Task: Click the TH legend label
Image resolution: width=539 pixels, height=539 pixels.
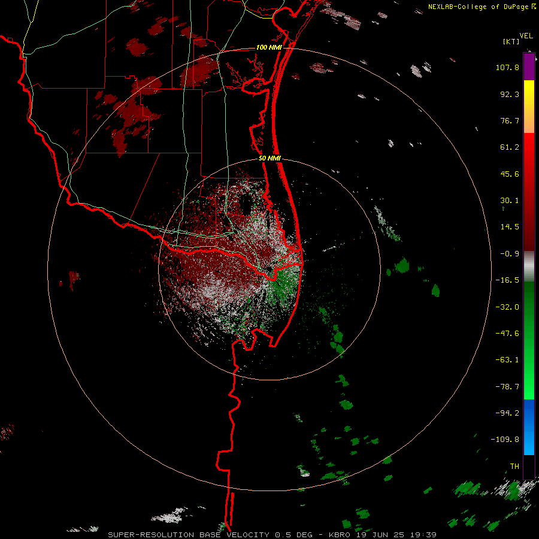Action: (x=514, y=467)
